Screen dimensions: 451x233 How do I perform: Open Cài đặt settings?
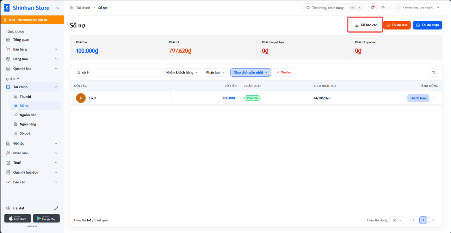point(19,208)
